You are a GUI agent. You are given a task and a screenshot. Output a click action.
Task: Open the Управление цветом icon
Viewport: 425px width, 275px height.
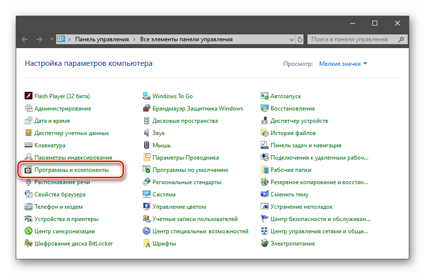click(147, 207)
